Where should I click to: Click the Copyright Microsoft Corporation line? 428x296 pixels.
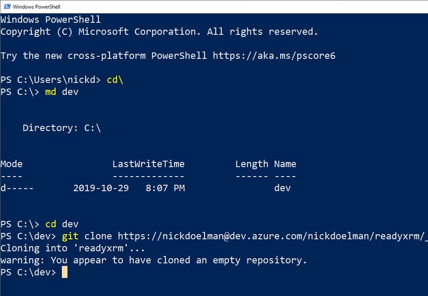pos(159,32)
